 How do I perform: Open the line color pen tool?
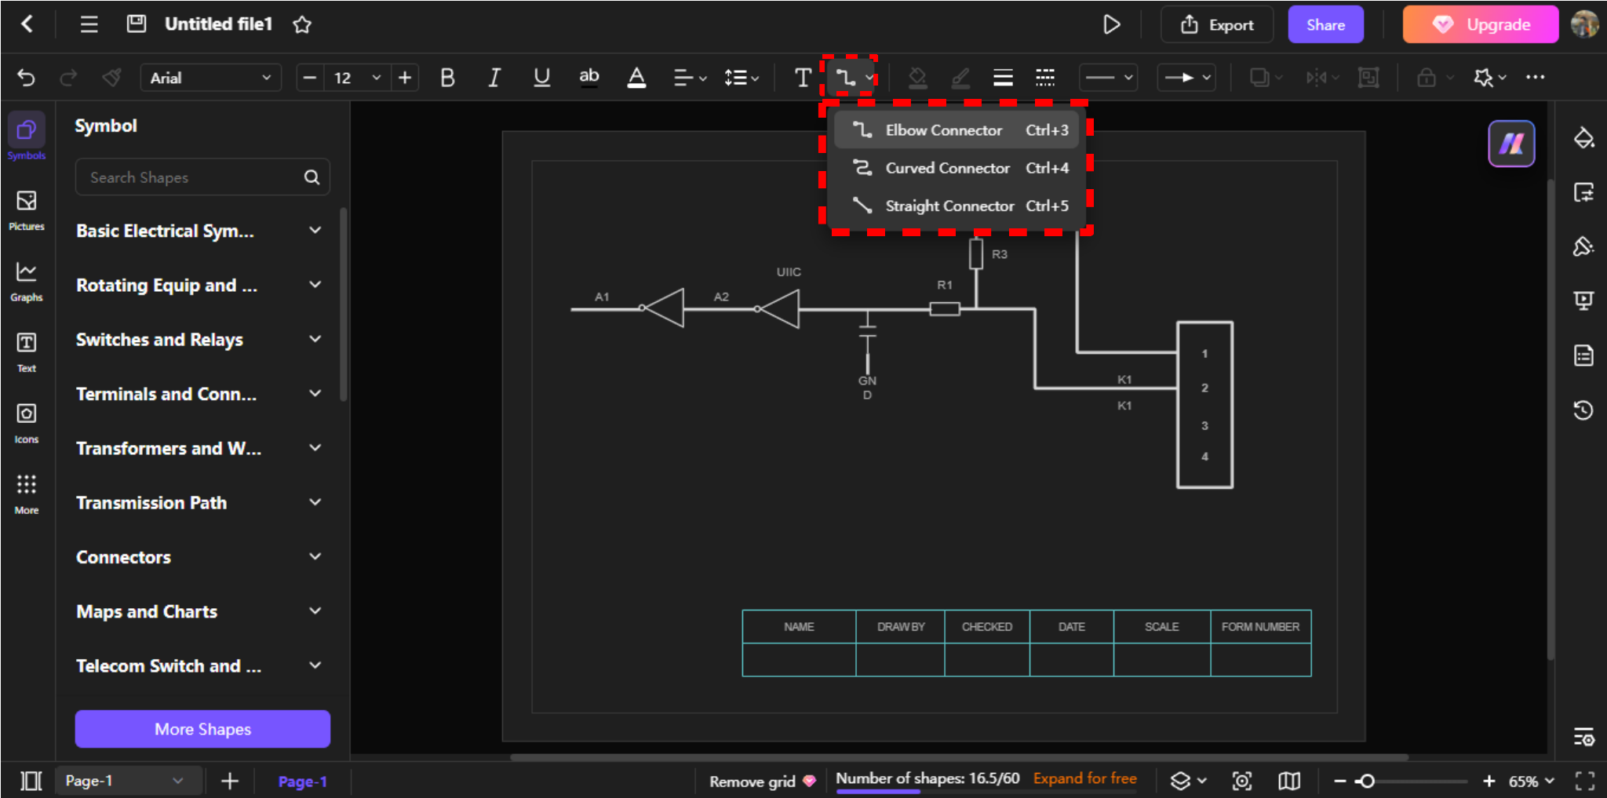pyautogui.click(x=960, y=78)
